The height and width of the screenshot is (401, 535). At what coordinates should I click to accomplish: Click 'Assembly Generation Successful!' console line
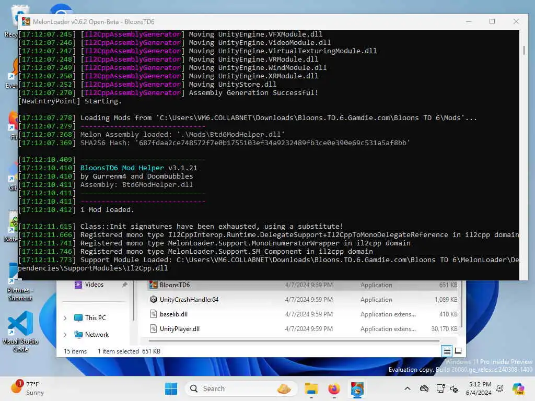pyautogui.click(x=253, y=93)
